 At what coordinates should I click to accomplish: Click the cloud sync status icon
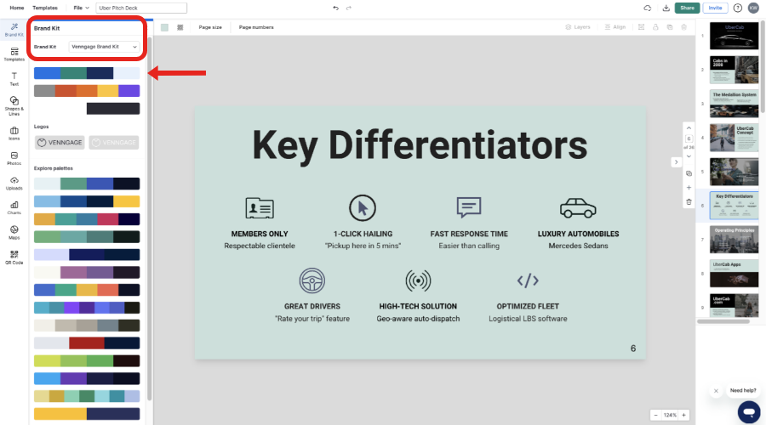[x=648, y=8]
